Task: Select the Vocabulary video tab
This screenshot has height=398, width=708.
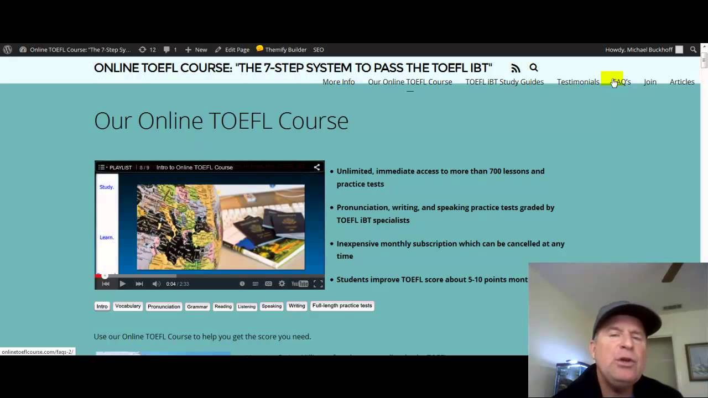Action: pos(128,306)
